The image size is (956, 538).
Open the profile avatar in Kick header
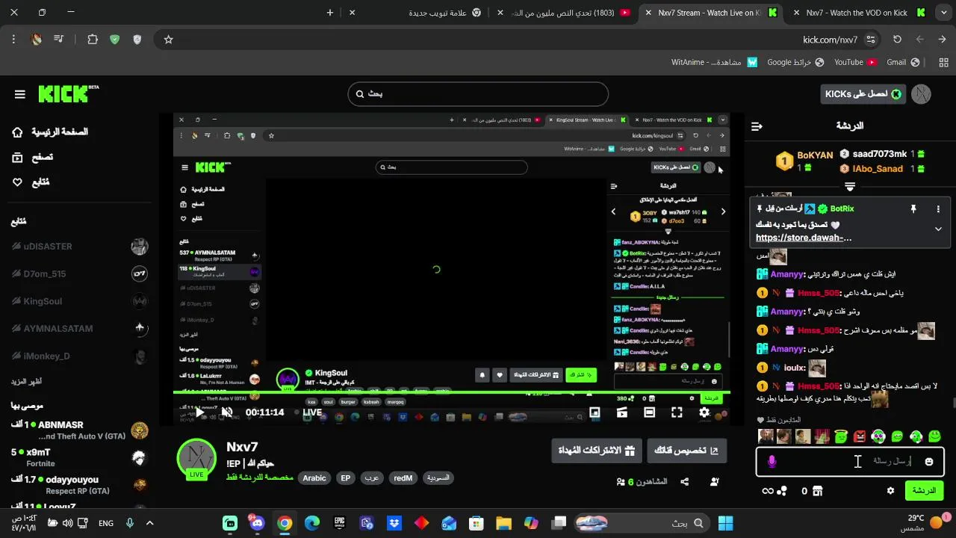click(x=921, y=94)
